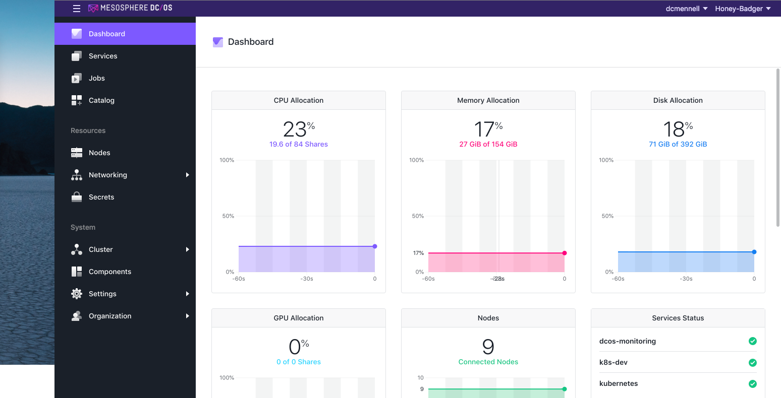This screenshot has height=398, width=781.
Task: Click the "71 GiB of 392 GiB" text
Action: [678, 144]
